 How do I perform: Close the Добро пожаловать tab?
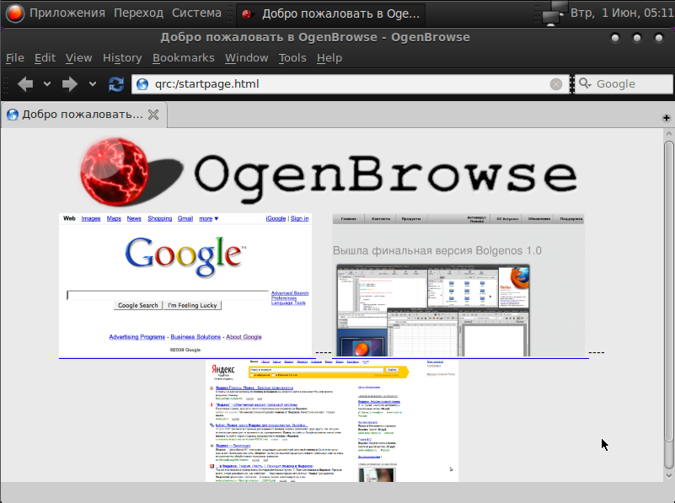pyautogui.click(x=153, y=115)
